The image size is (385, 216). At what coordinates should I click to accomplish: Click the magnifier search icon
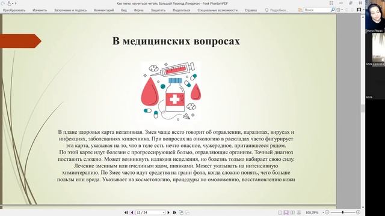click(x=333, y=10)
